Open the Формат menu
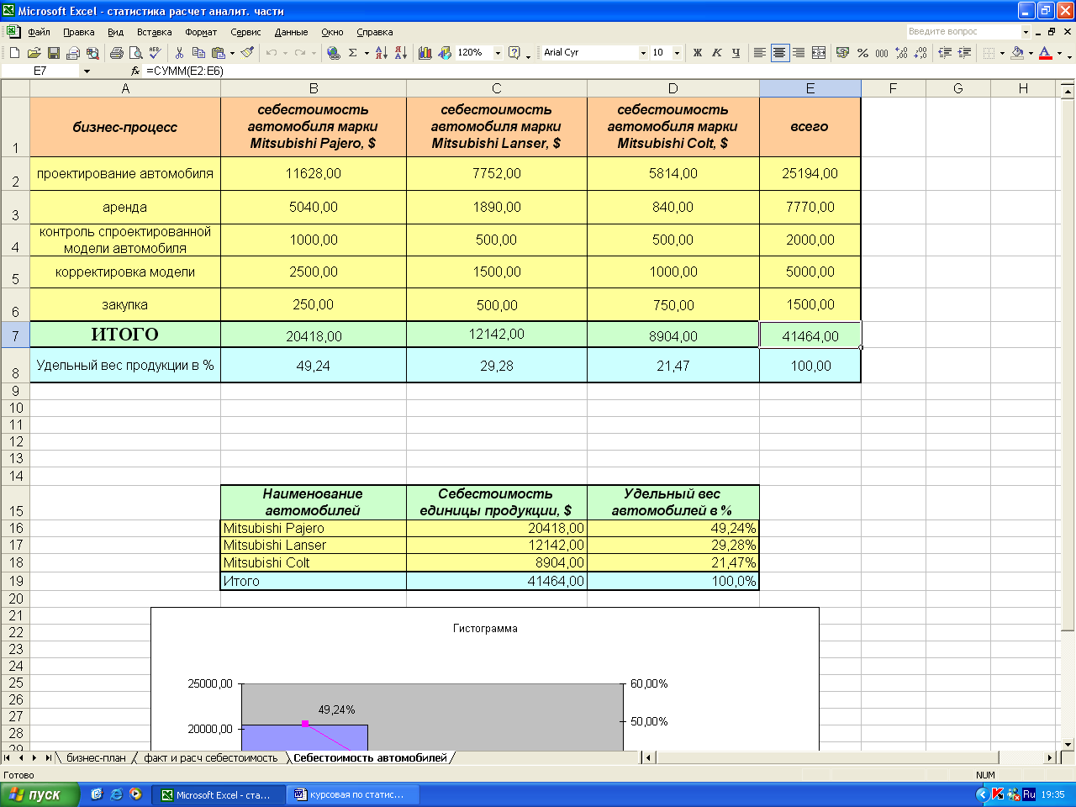1076x807 pixels. 201,32
